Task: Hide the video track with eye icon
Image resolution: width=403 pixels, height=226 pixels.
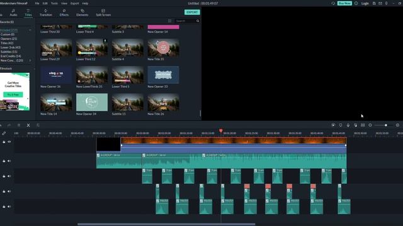Action: [x=9, y=142]
